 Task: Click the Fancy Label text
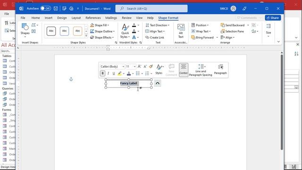click(129, 83)
